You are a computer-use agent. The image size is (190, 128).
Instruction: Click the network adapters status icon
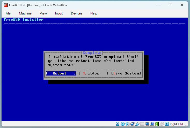pyautogui.click(x=132, y=124)
